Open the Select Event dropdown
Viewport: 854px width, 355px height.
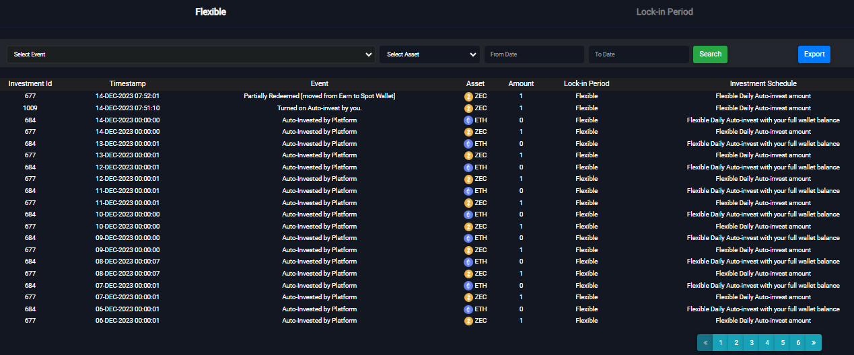[191, 54]
